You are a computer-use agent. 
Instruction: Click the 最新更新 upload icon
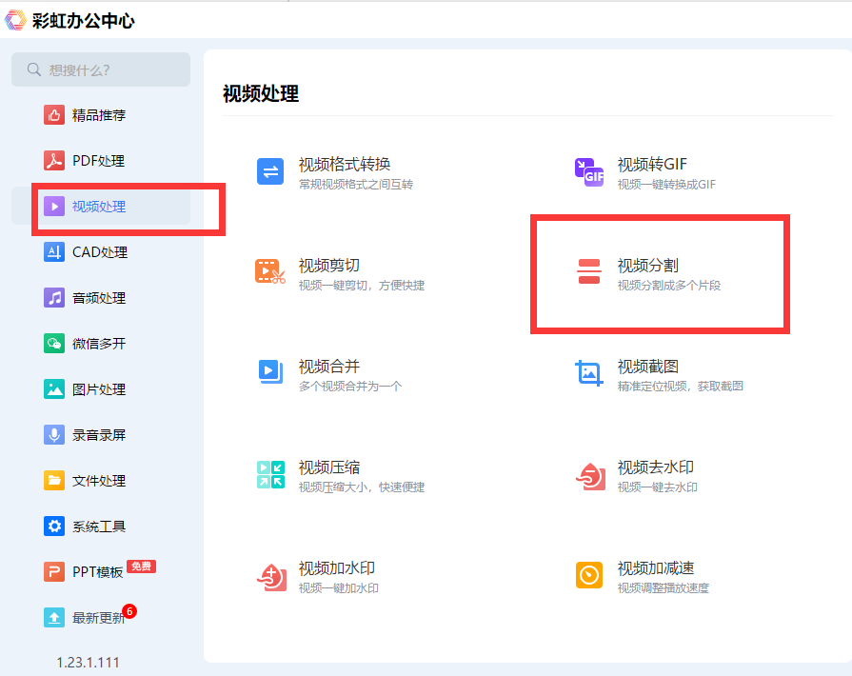(x=54, y=617)
